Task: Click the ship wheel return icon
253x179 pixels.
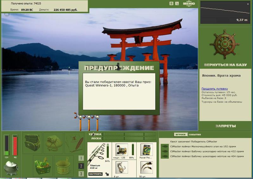Action: click(225, 44)
